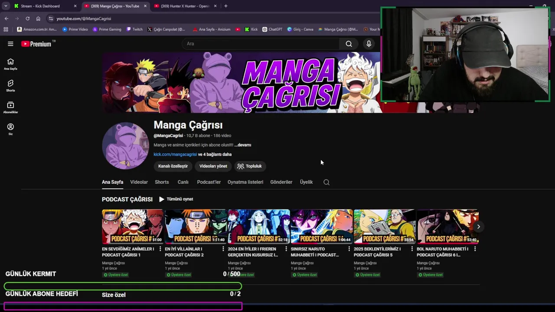Open options for SINIRSIZ NARUTO video
This screenshot has width=555, height=312.
[349, 249]
